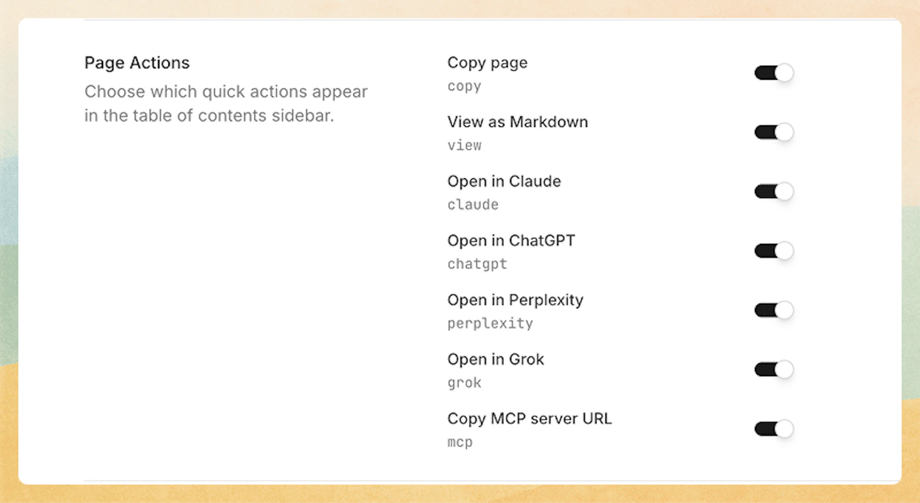Switch off the Open in ChatGPT toggle
This screenshot has width=920, height=503.
click(773, 251)
